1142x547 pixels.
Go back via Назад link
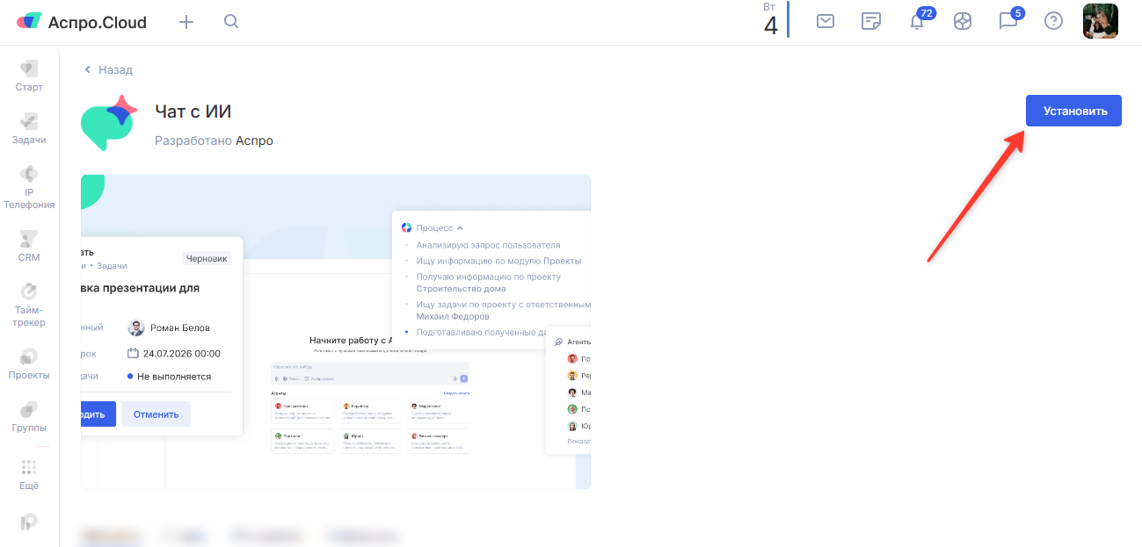[108, 69]
